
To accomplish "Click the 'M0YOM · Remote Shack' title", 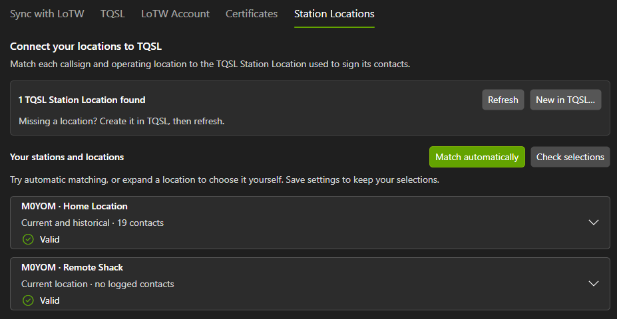I will coord(72,268).
